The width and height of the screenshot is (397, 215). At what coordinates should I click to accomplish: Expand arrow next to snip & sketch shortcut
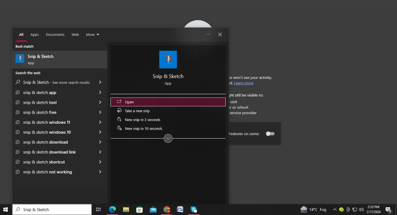[100, 162]
